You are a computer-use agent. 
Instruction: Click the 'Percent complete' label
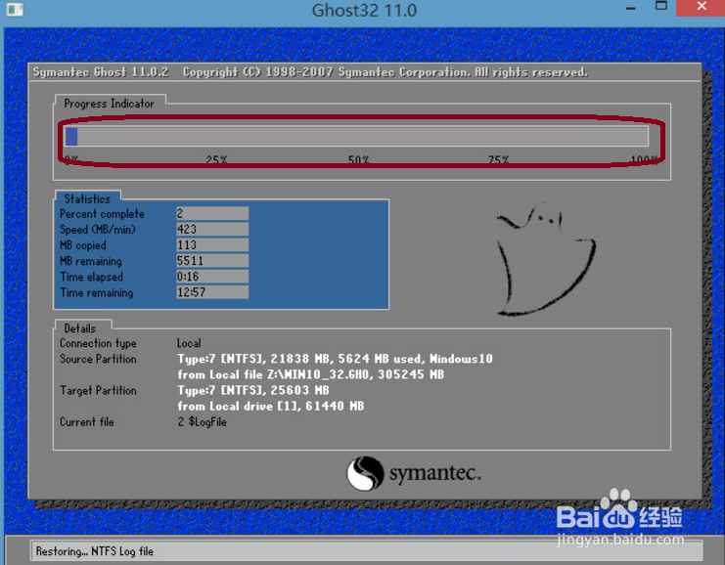[x=102, y=214]
